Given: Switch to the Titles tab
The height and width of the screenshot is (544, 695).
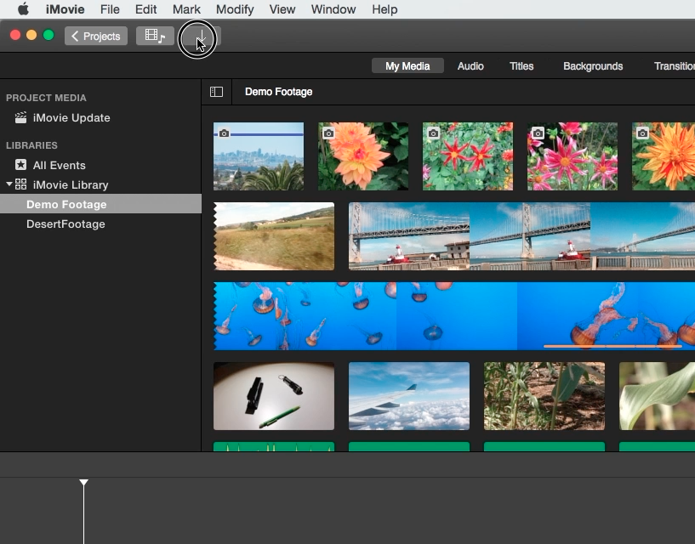Looking at the screenshot, I should [521, 66].
